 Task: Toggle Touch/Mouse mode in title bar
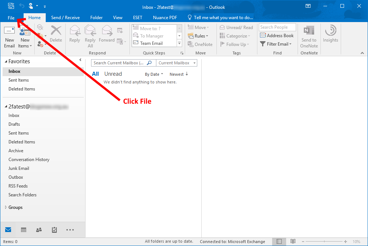[x=31, y=6]
